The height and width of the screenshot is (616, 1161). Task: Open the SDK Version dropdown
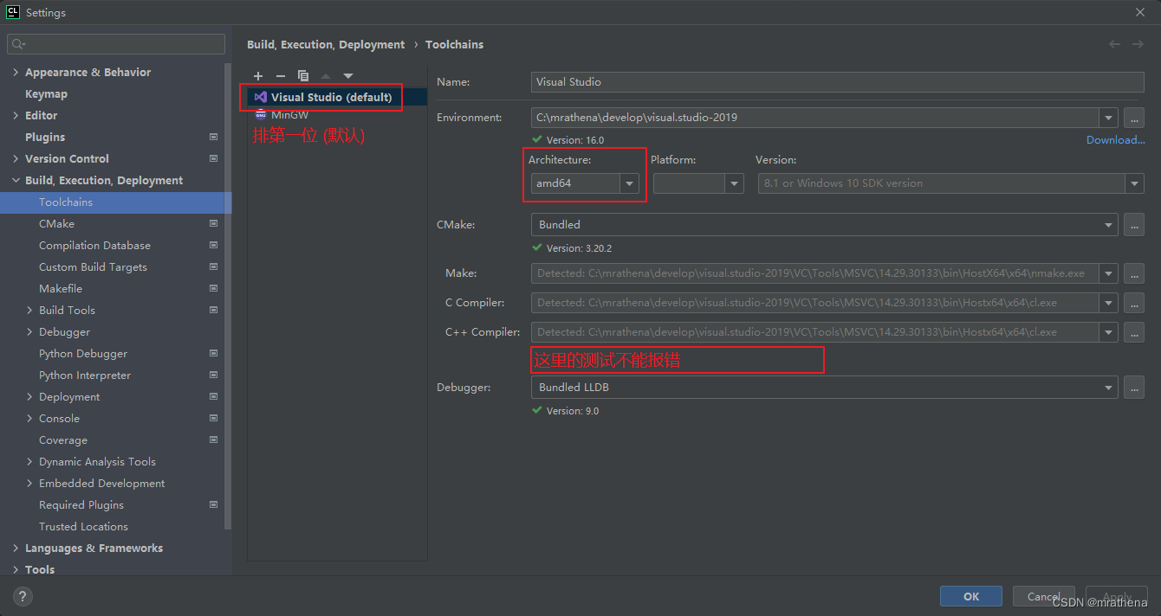point(1134,183)
